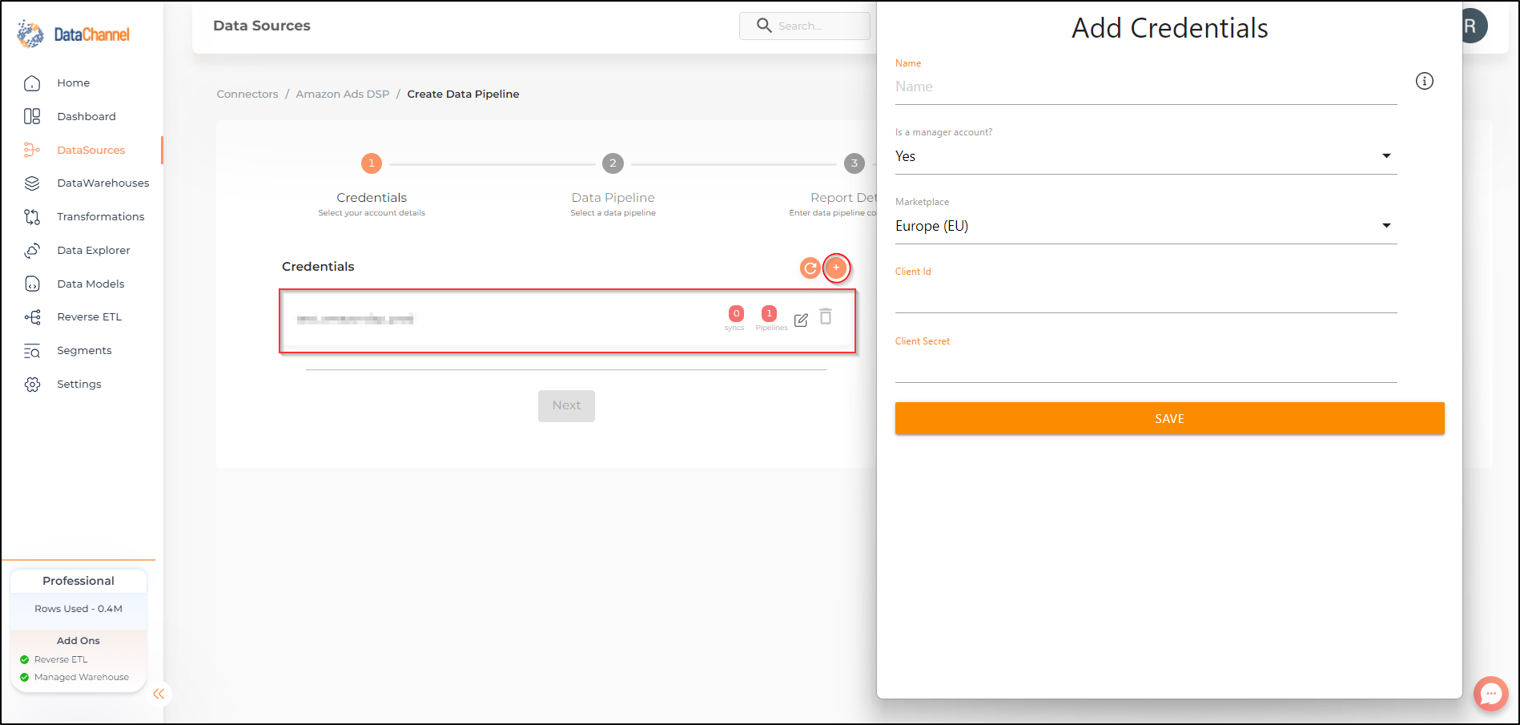Open Data Explorer menu item

click(x=94, y=251)
